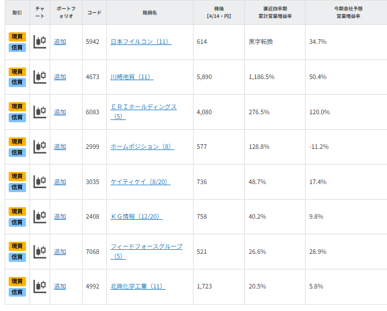Click 現買 button for code 5942
The image size is (387, 311).
(x=17, y=37)
